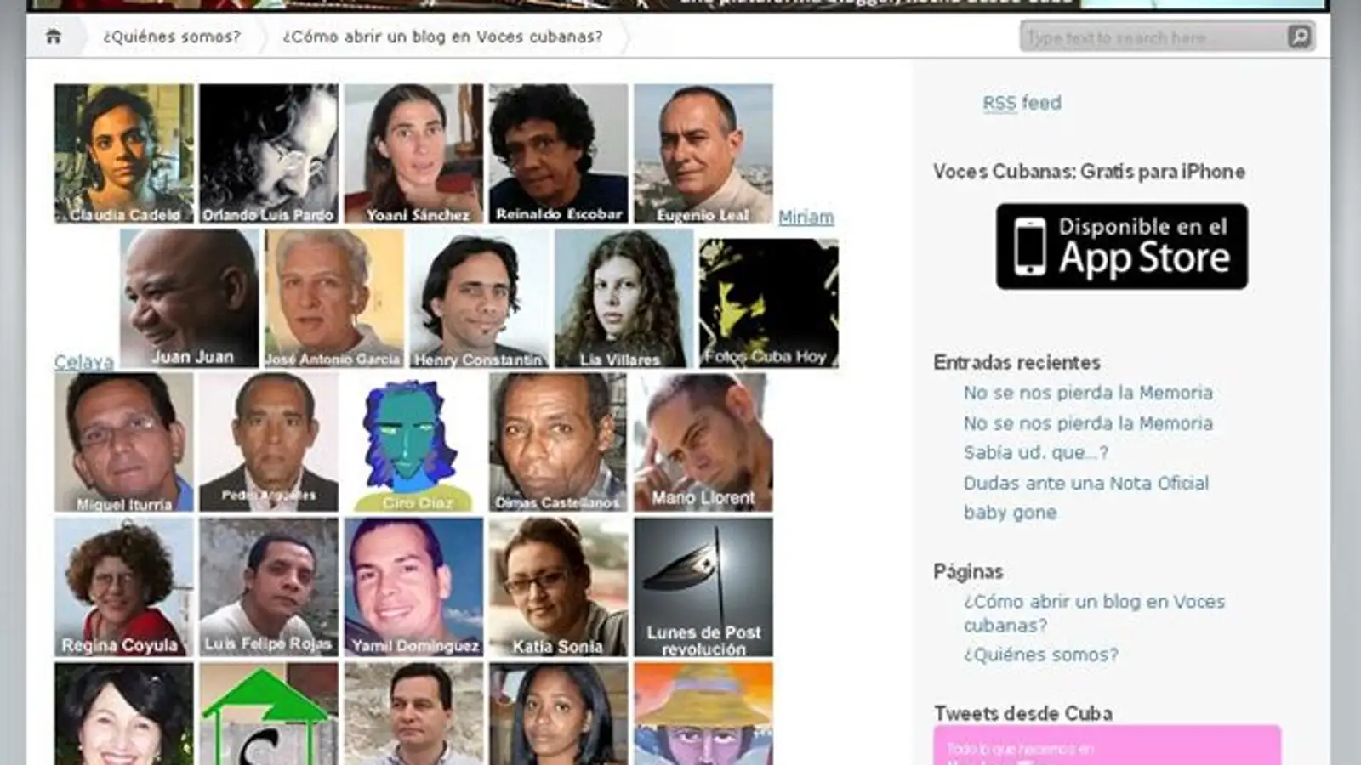Open Luis Felipe Rojas's blog thumbnail

[269, 587]
